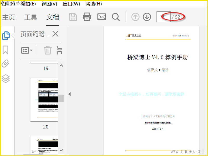
Task: Go to previous page with up arrow
Action: (x=135, y=17)
